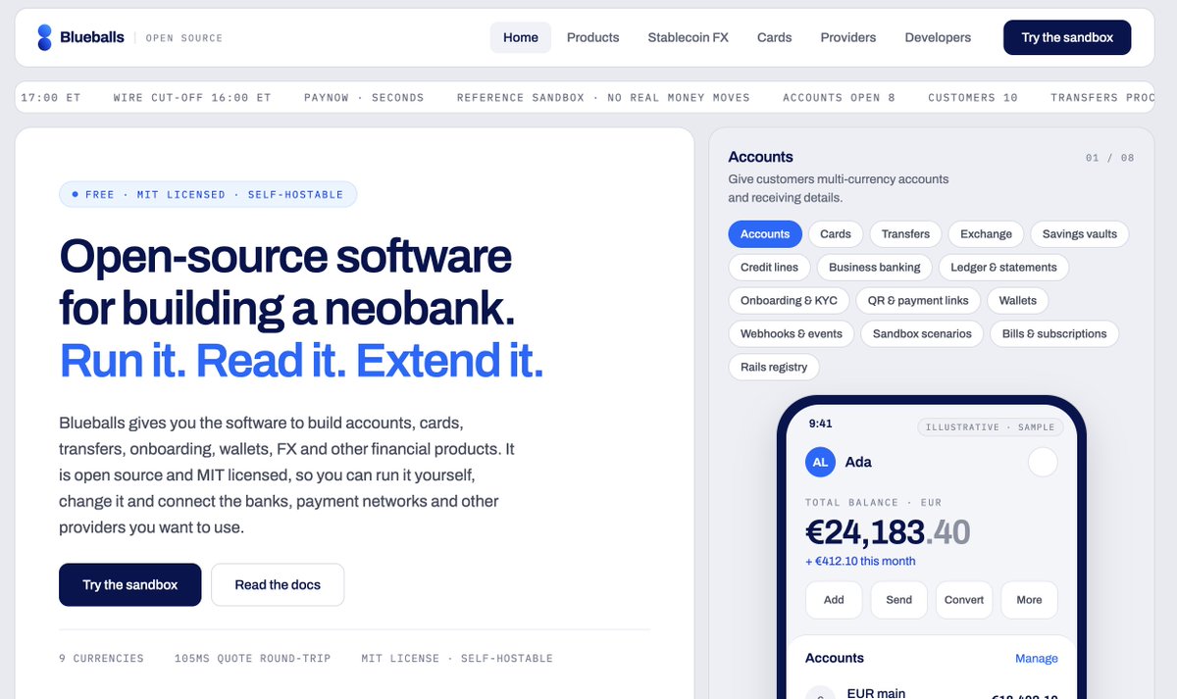Select the Exchange chip
The image size is (1177, 699).
[987, 234]
